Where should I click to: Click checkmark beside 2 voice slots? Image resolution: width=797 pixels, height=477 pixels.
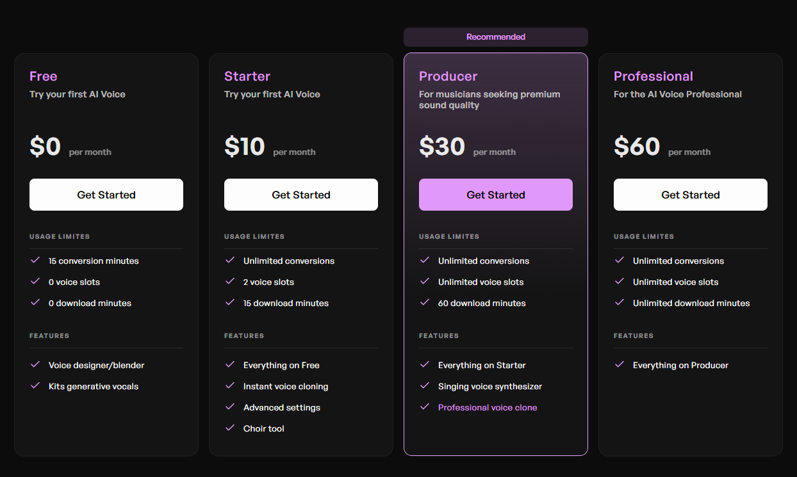tap(230, 282)
